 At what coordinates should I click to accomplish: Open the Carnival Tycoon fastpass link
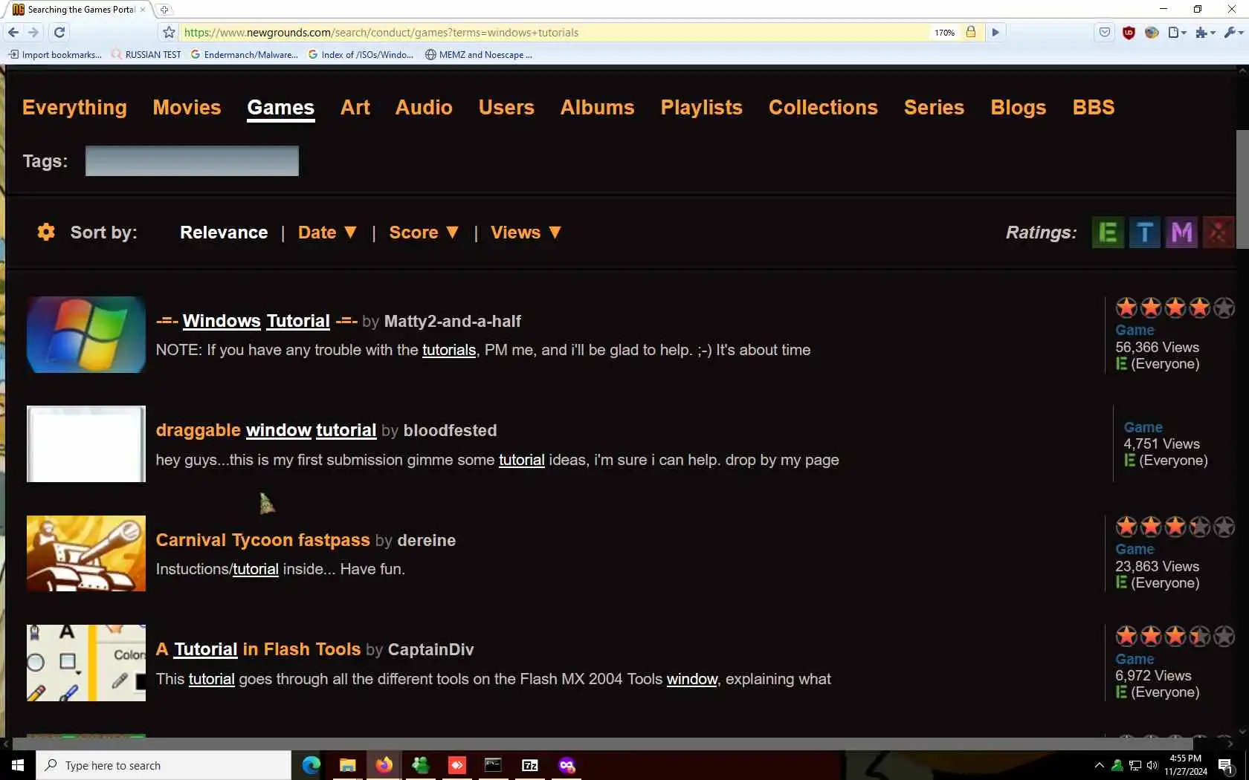263,540
